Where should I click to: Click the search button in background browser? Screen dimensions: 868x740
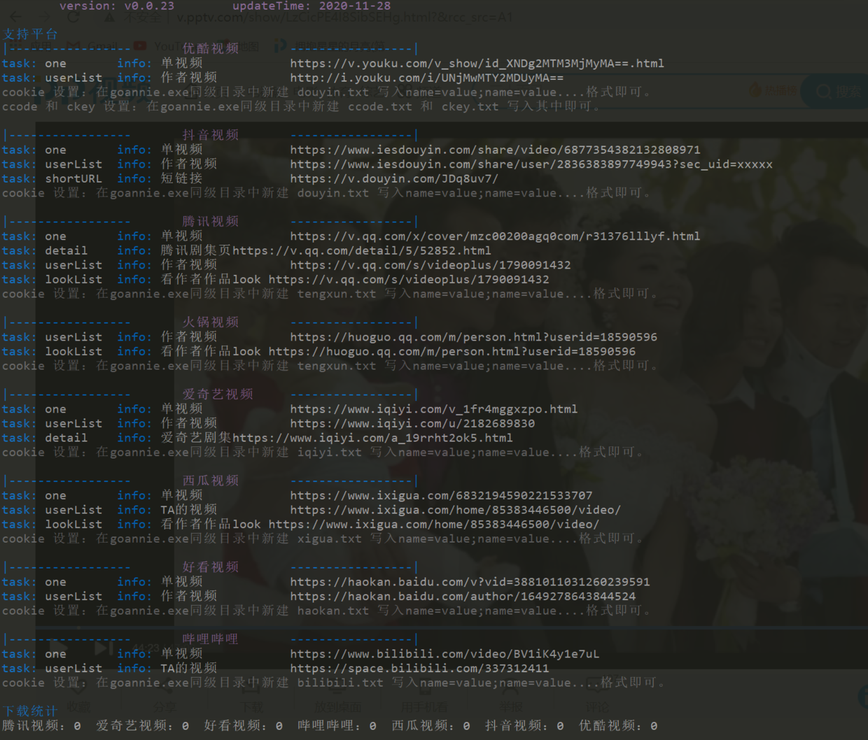837,91
